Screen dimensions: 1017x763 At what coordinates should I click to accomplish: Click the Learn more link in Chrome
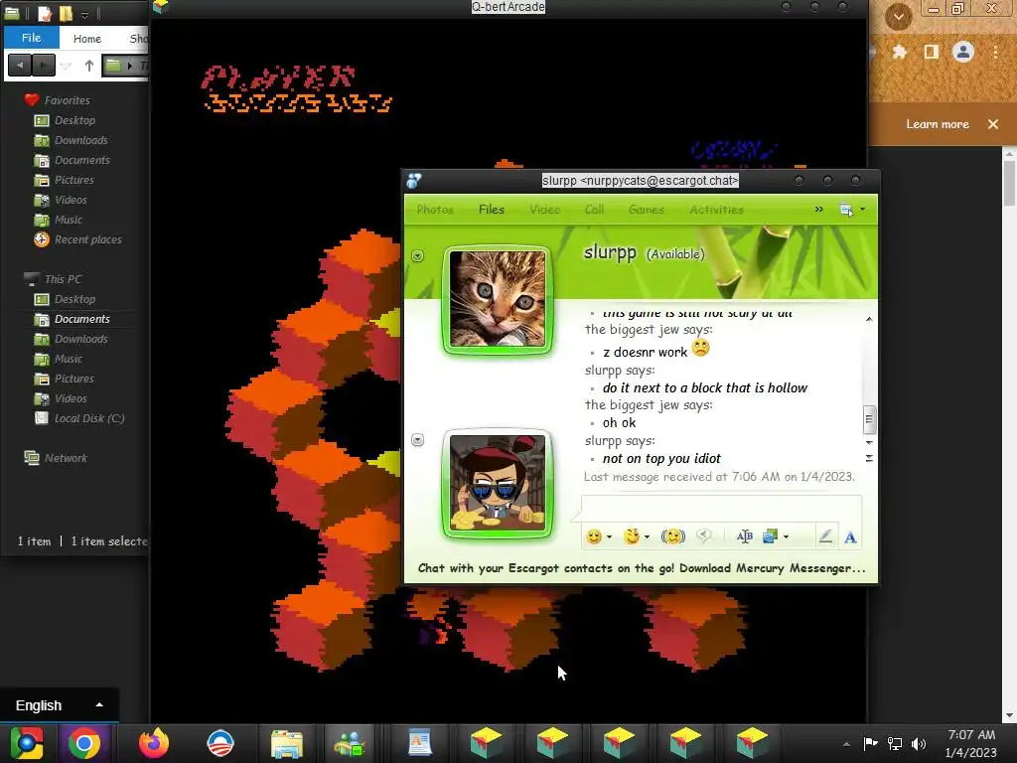(x=938, y=124)
